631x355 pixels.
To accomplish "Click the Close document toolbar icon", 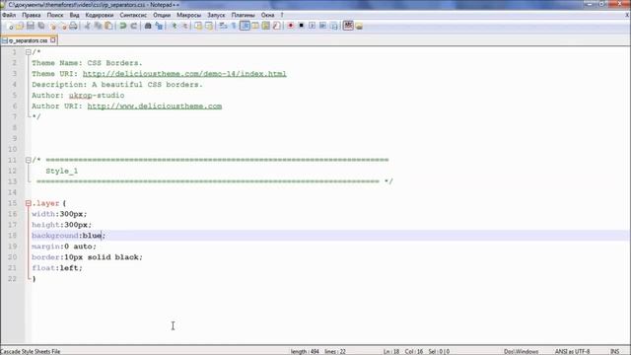I will pyautogui.click(x=52, y=27).
